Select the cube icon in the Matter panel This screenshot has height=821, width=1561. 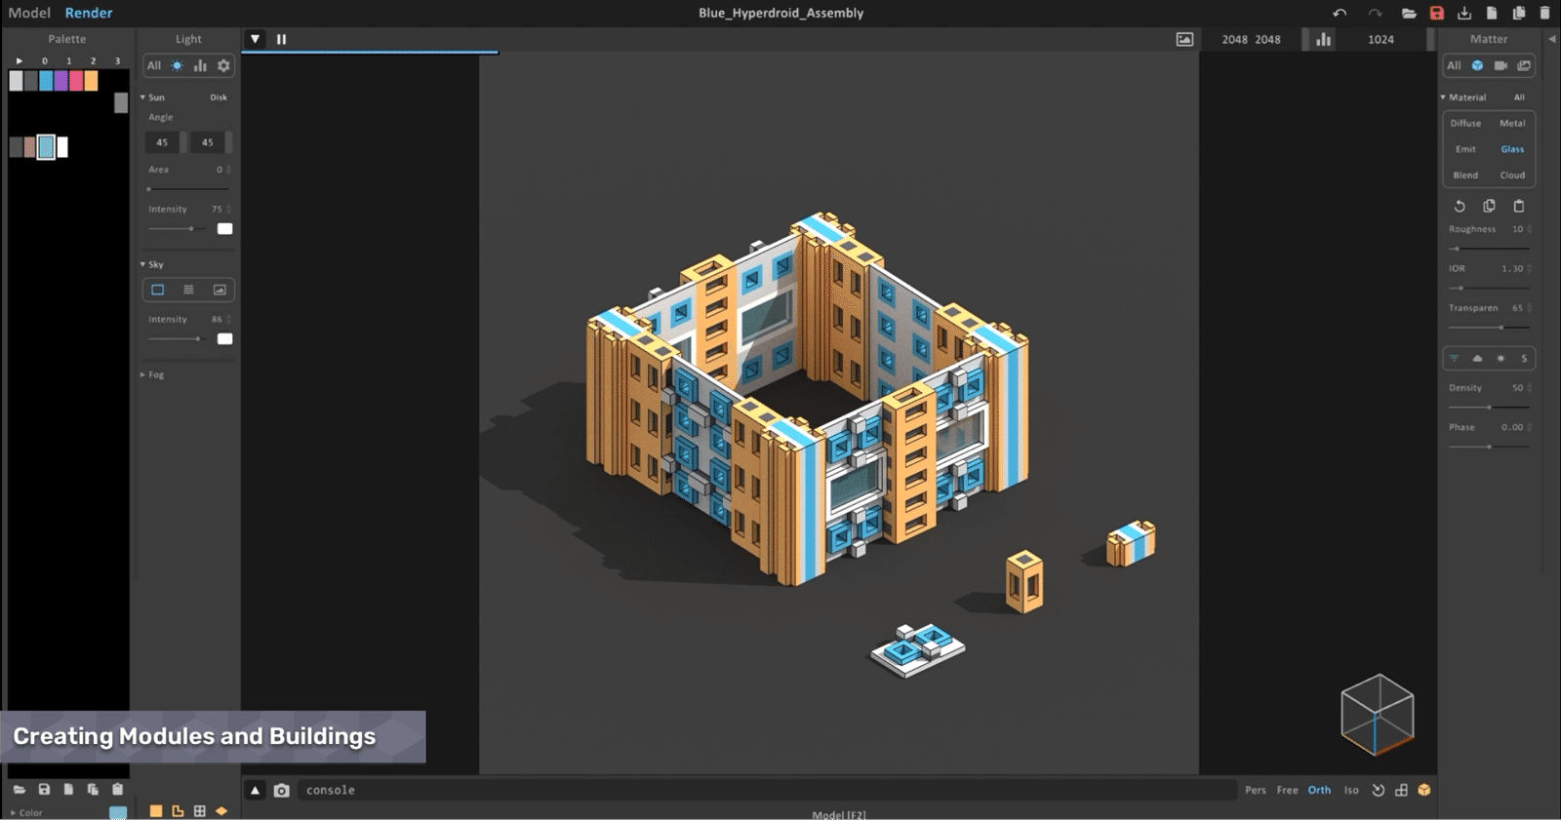1477,65
